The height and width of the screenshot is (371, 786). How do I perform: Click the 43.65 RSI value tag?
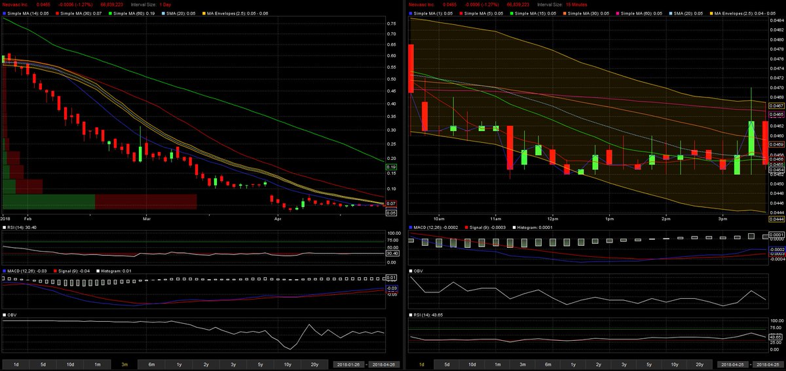coord(776,336)
